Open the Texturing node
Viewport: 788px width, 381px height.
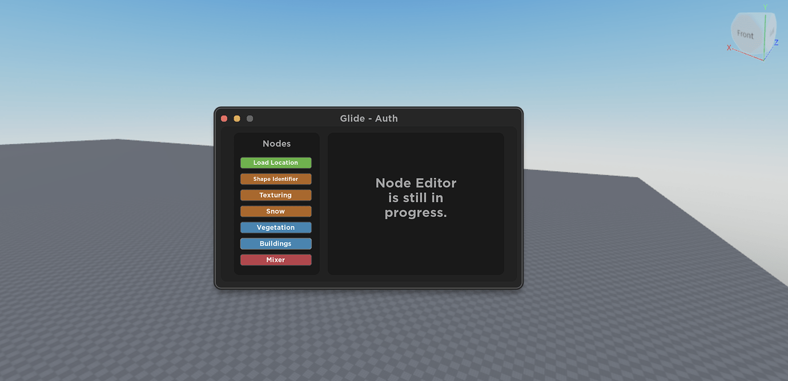(x=276, y=194)
